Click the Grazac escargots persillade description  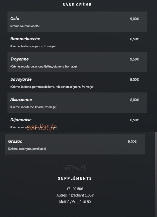(x=27, y=149)
